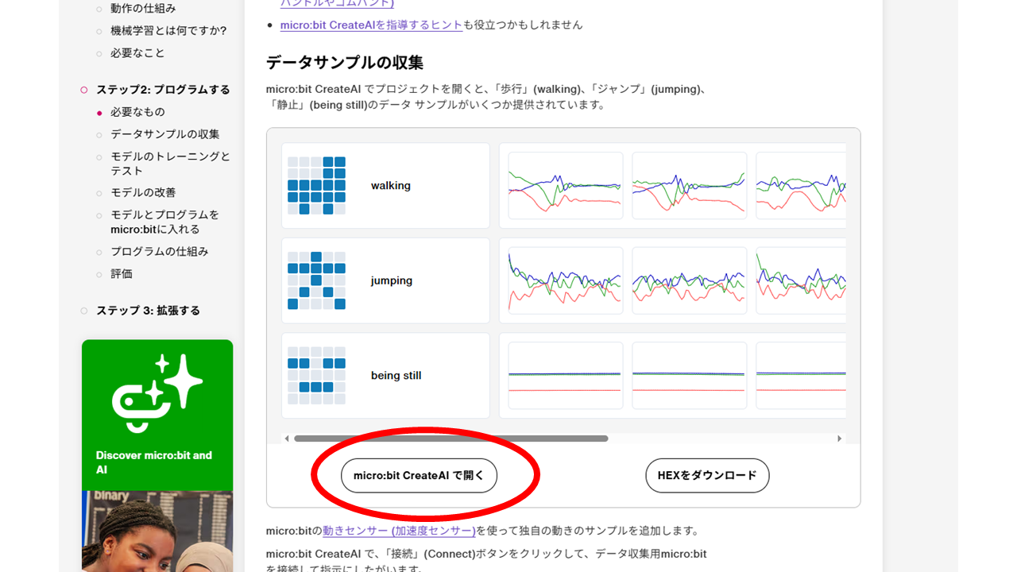Viewport: 1017px width, 572px height.
Task: Open the micro:bit CreateAIを指導するヒント link
Action: 371,25
